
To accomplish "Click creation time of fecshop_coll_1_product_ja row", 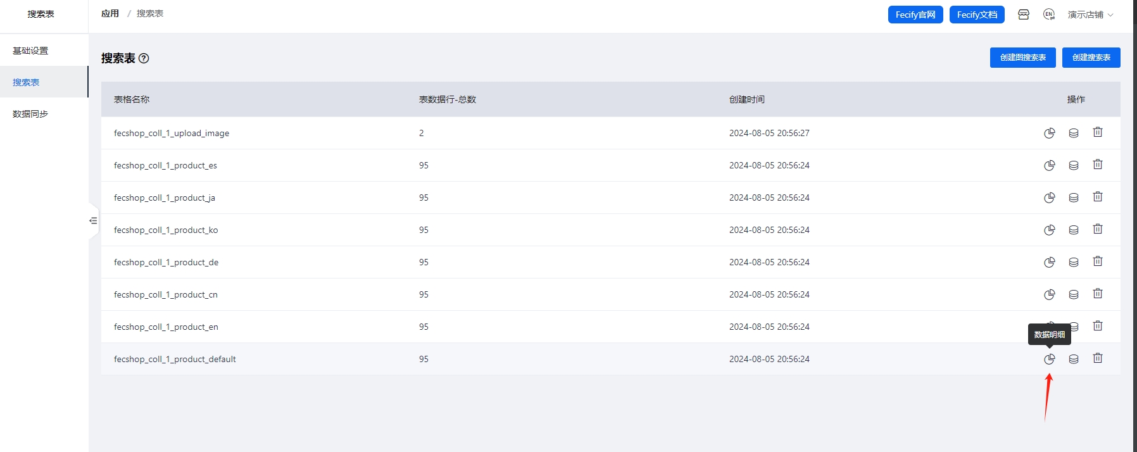I will point(769,198).
